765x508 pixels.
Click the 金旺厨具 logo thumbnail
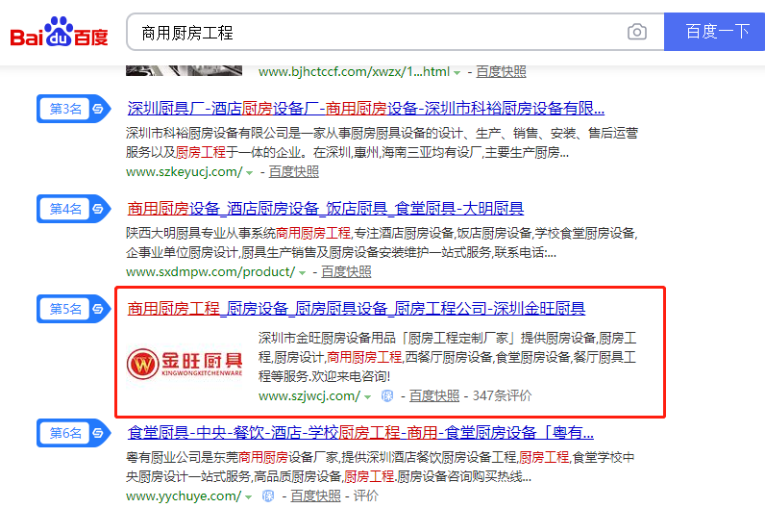point(185,364)
